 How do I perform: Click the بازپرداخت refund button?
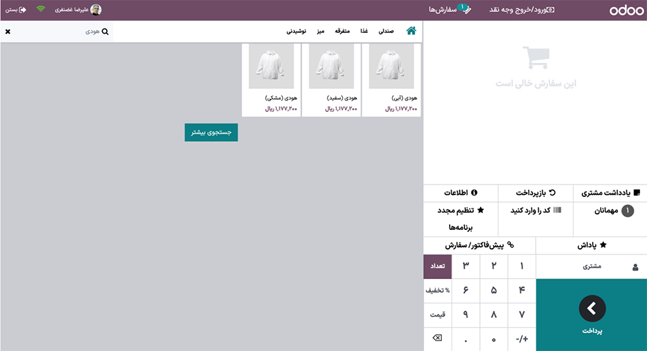[535, 193]
